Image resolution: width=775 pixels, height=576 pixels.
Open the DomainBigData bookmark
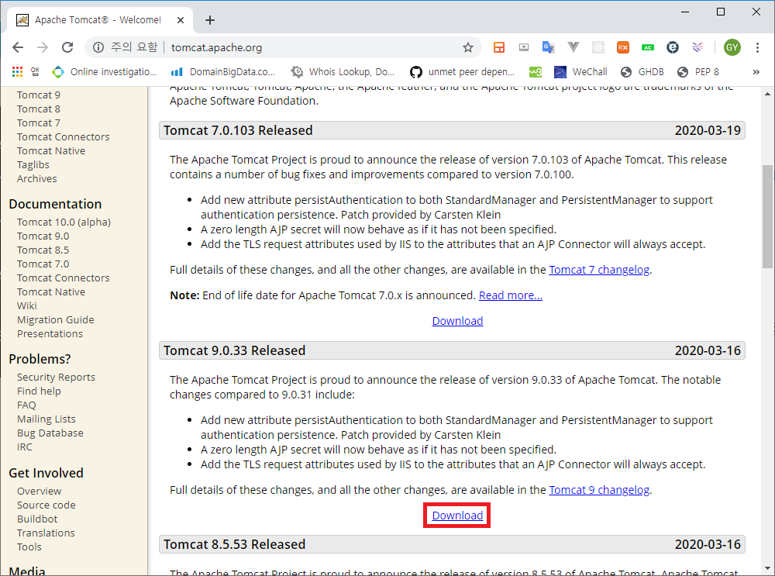click(x=223, y=72)
